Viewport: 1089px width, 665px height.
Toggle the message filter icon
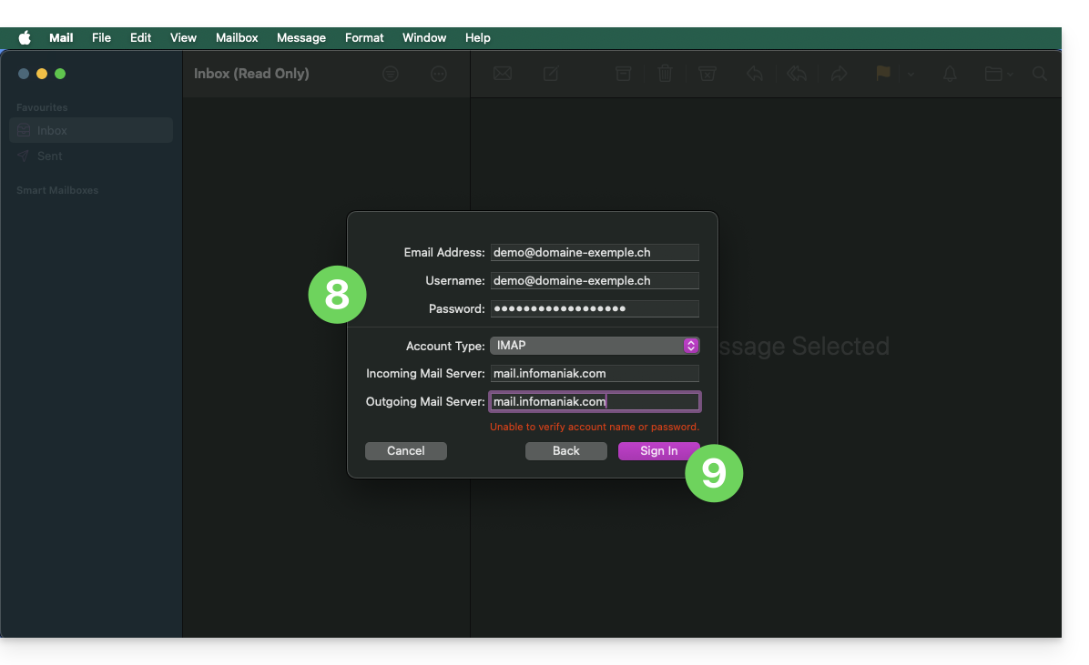pyautogui.click(x=391, y=74)
